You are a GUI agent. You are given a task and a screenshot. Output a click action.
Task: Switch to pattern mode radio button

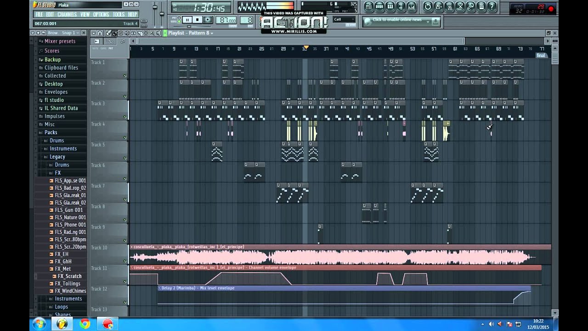pyautogui.click(x=179, y=17)
